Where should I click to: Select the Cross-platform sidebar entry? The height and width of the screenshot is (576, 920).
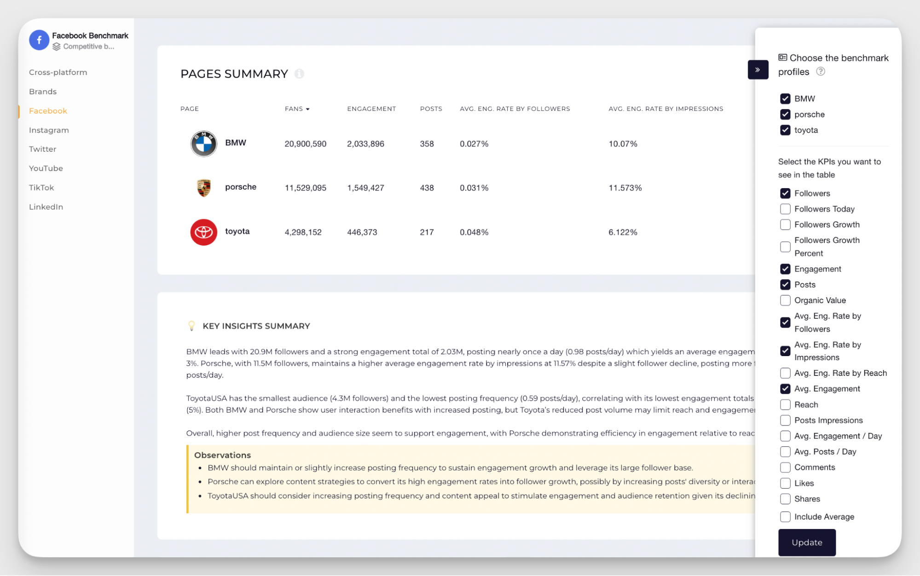point(58,72)
